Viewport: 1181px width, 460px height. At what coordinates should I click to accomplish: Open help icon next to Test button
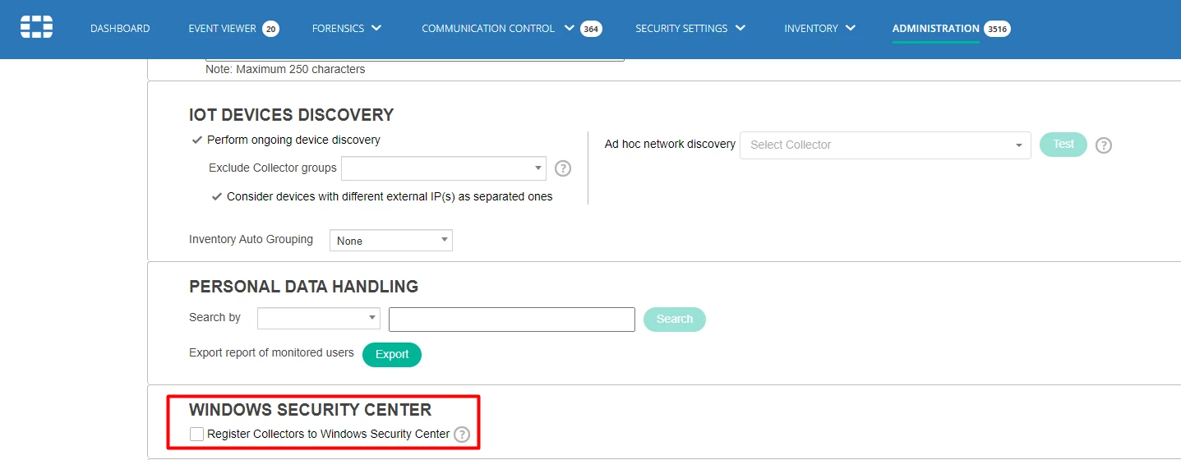point(1104,145)
